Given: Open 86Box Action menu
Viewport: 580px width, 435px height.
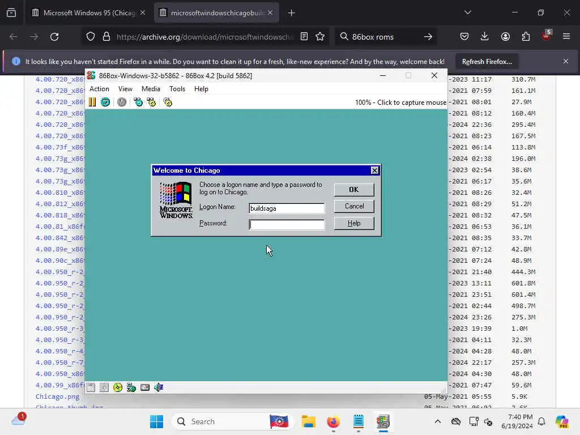Looking at the screenshot, I should (x=99, y=89).
